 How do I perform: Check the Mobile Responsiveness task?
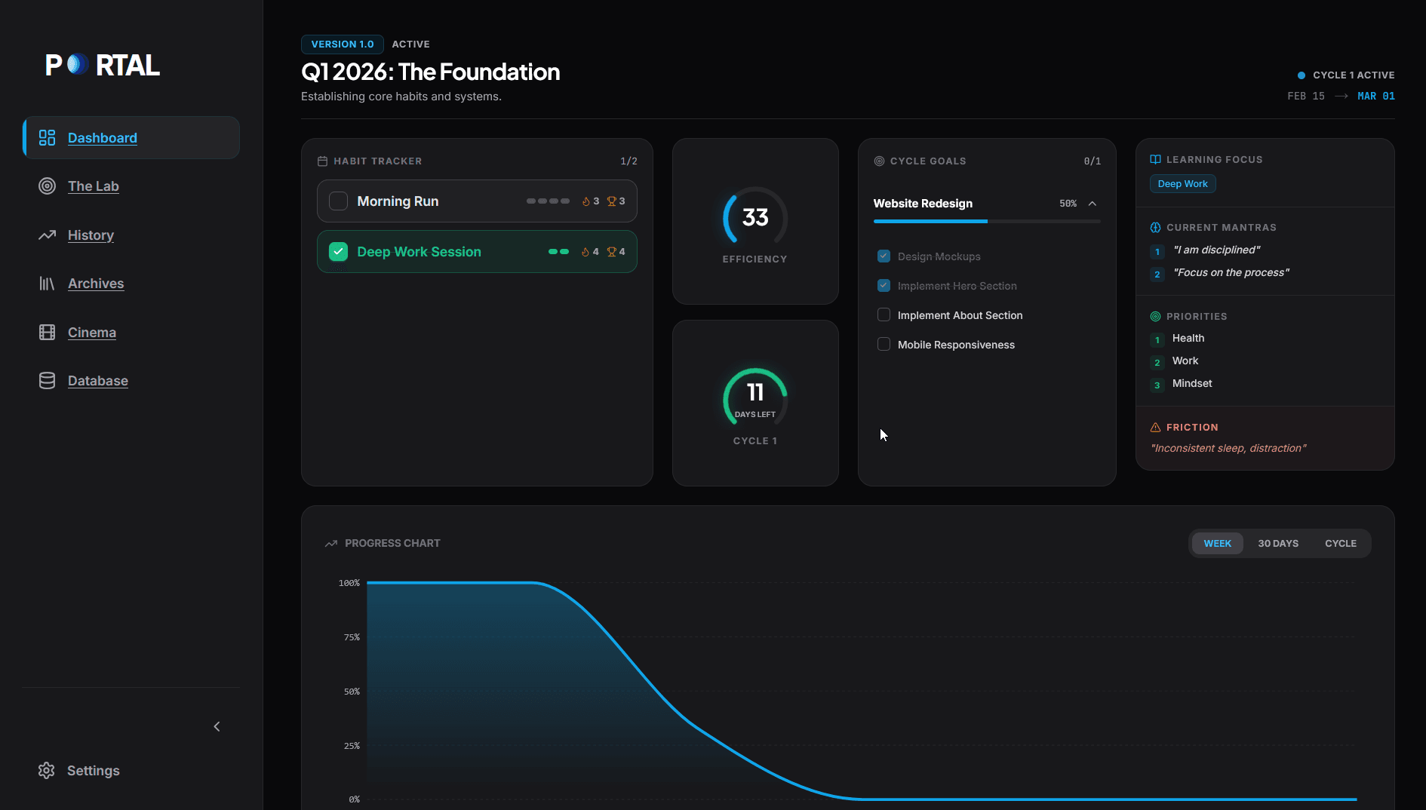[884, 345]
